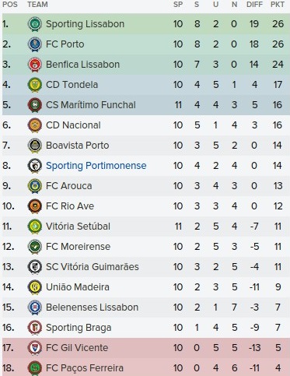Click the TEAM column header
The image size is (290, 376).
pyautogui.click(x=37, y=5)
